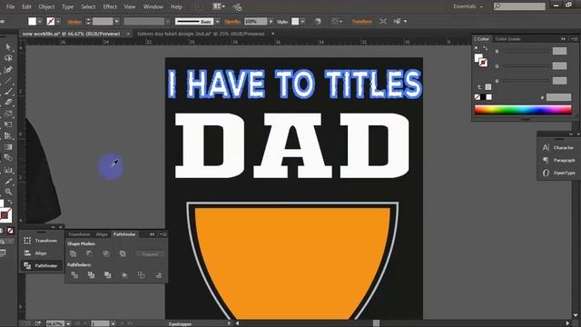Viewport: 581px width, 327px height.
Task: Select the Column Graph tool
Action: 8,170
